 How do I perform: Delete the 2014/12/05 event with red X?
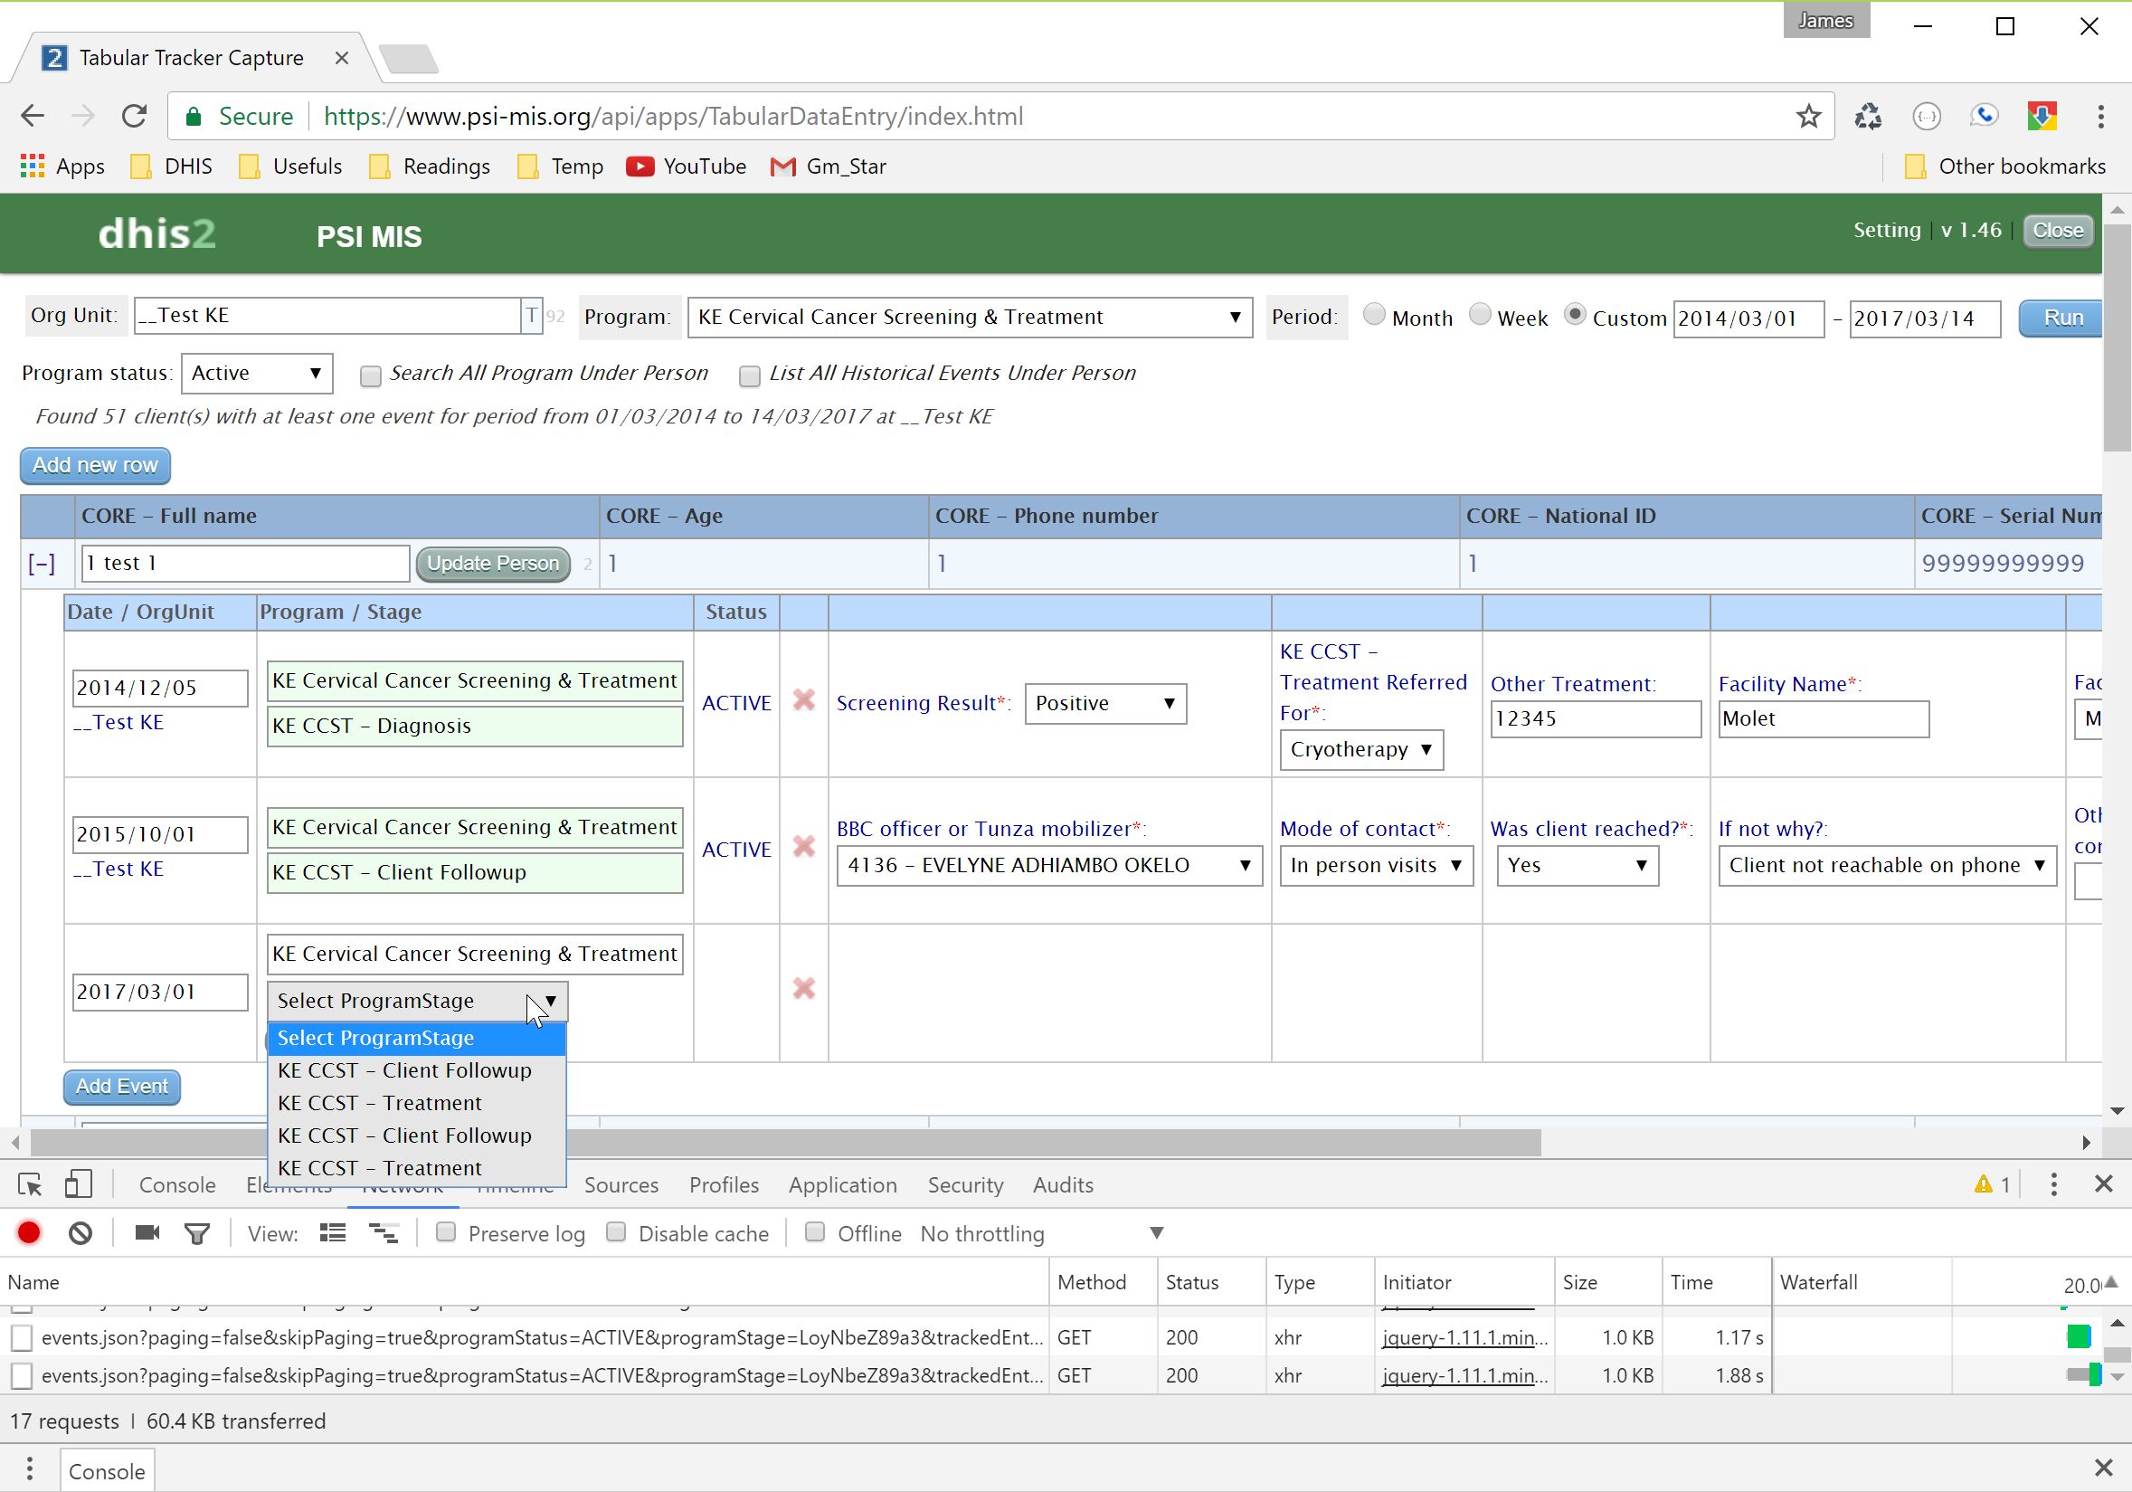(804, 700)
